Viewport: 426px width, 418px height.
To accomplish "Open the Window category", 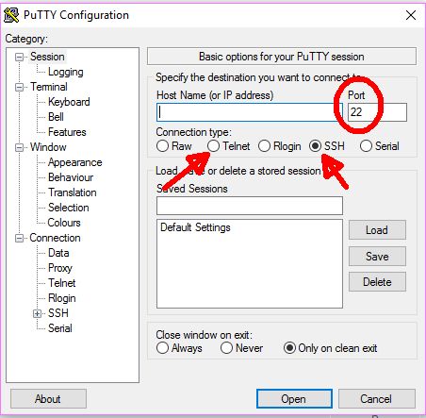I will (x=48, y=147).
